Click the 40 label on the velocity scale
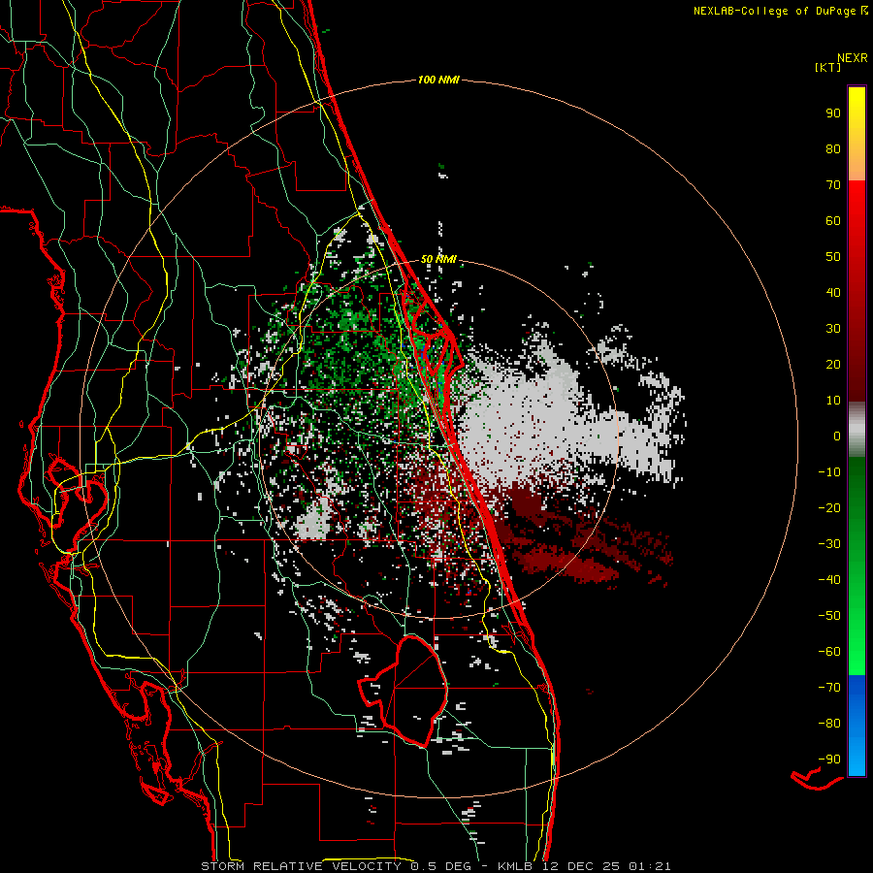 (833, 292)
